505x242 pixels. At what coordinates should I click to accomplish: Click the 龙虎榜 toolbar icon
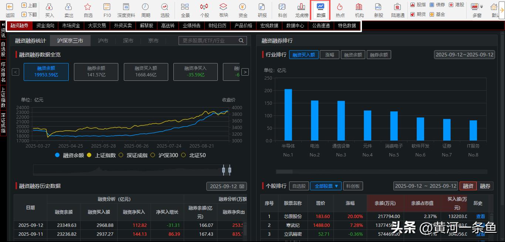301,10
